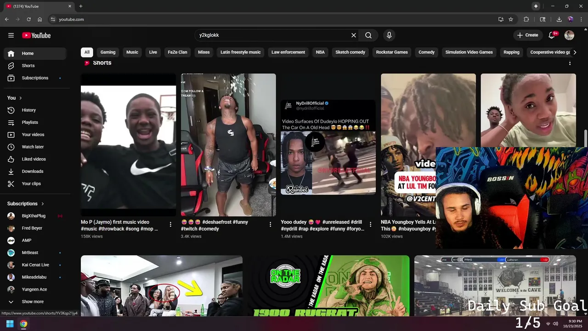Open a new browser tab
This screenshot has height=331, width=588.
tap(81, 6)
